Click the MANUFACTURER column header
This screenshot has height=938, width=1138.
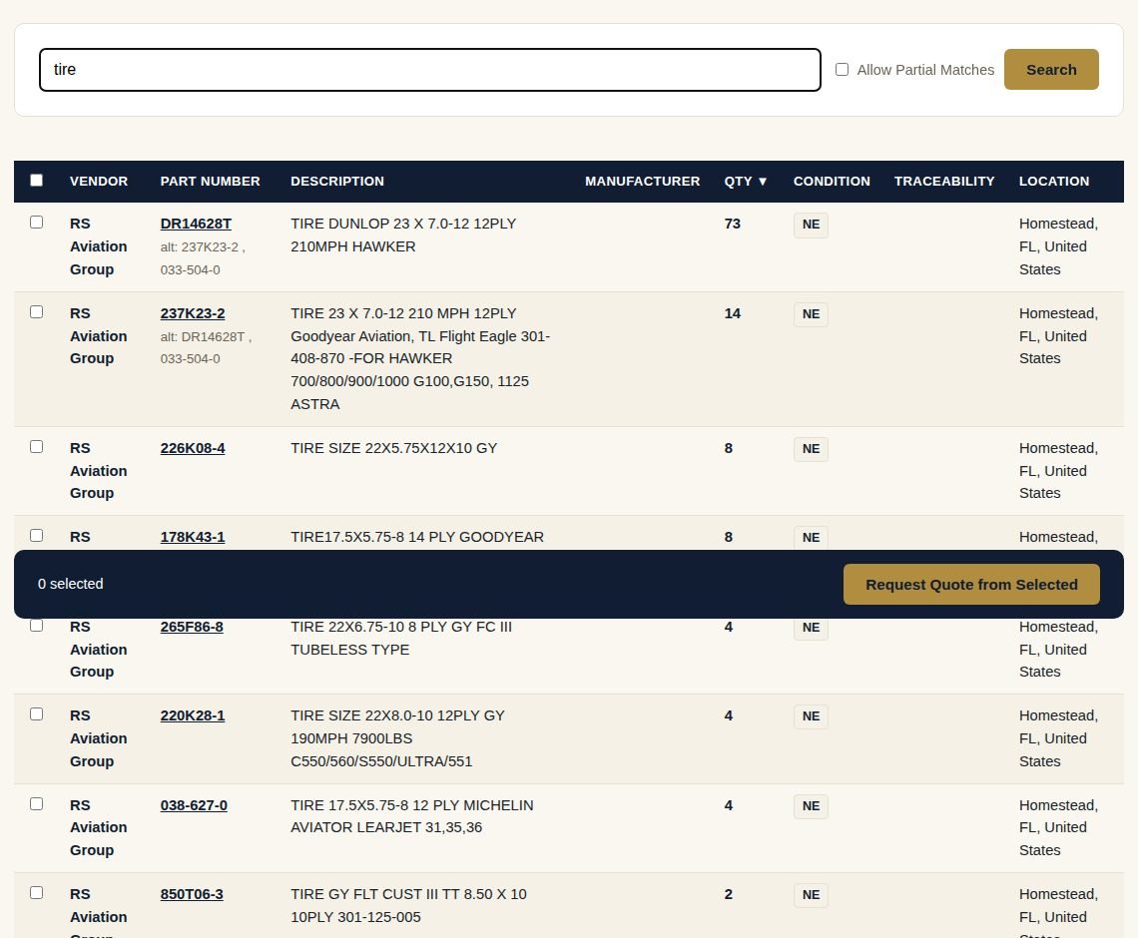point(642,182)
